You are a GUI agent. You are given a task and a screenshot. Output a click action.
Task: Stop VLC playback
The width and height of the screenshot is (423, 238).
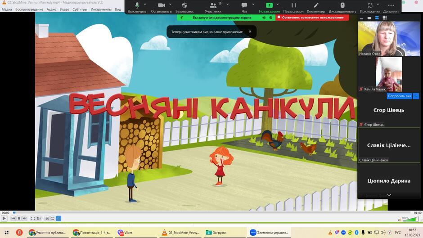(x=19, y=218)
